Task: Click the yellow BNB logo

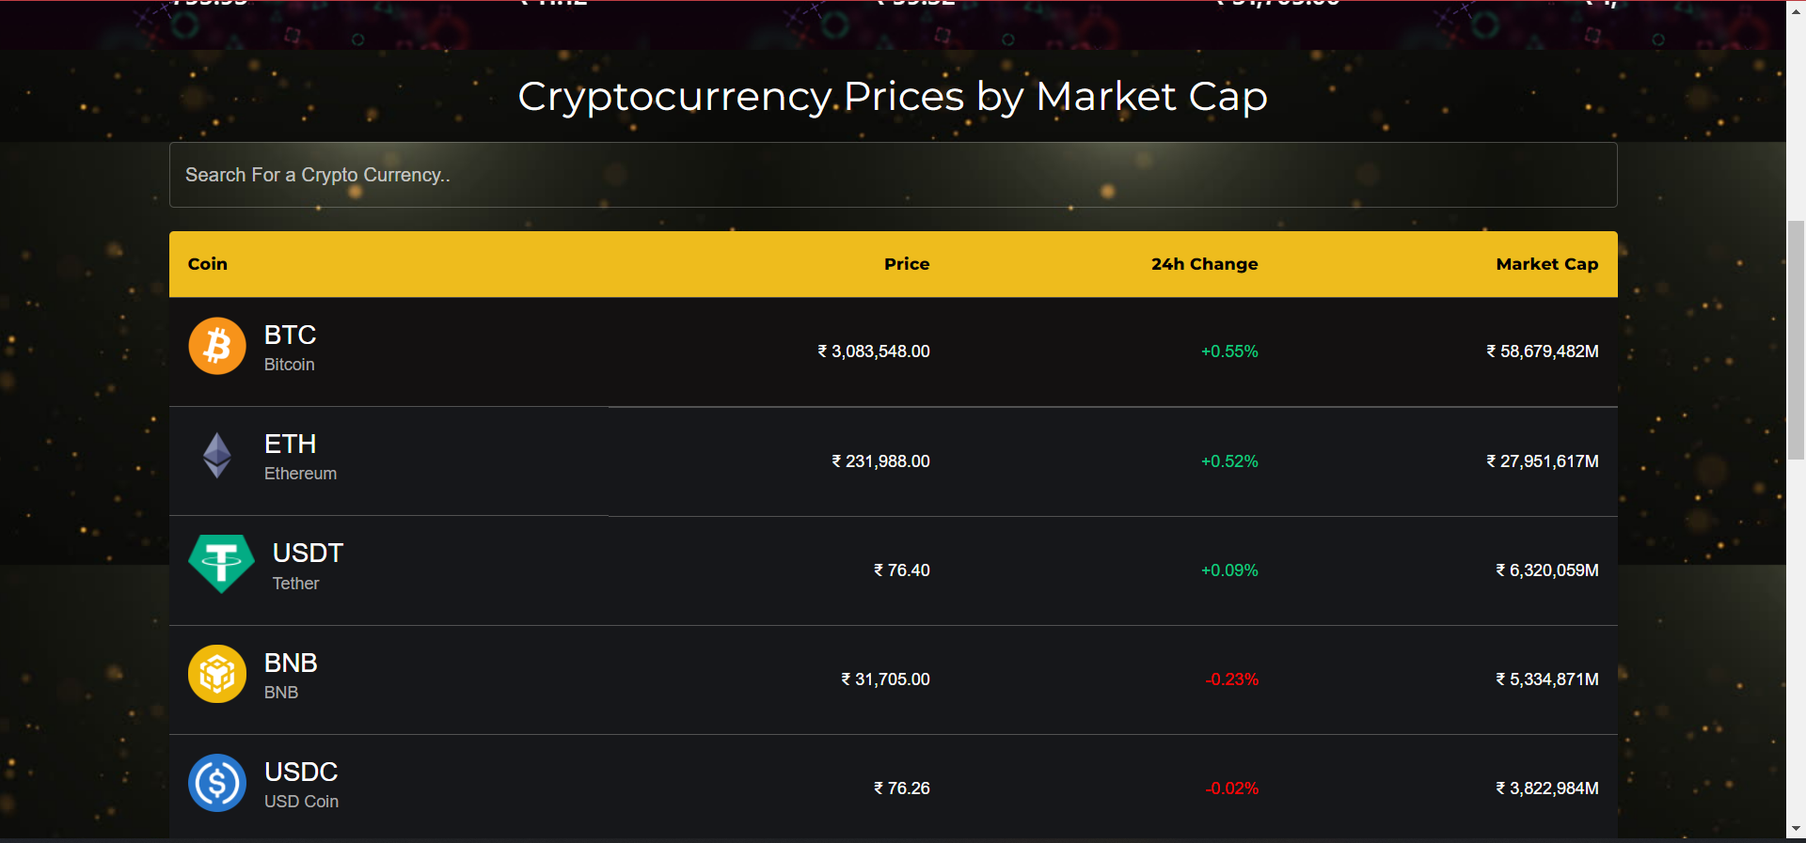Action: tap(217, 674)
